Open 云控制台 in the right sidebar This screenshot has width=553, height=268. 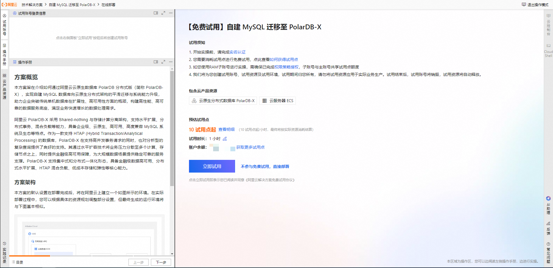tap(548, 24)
